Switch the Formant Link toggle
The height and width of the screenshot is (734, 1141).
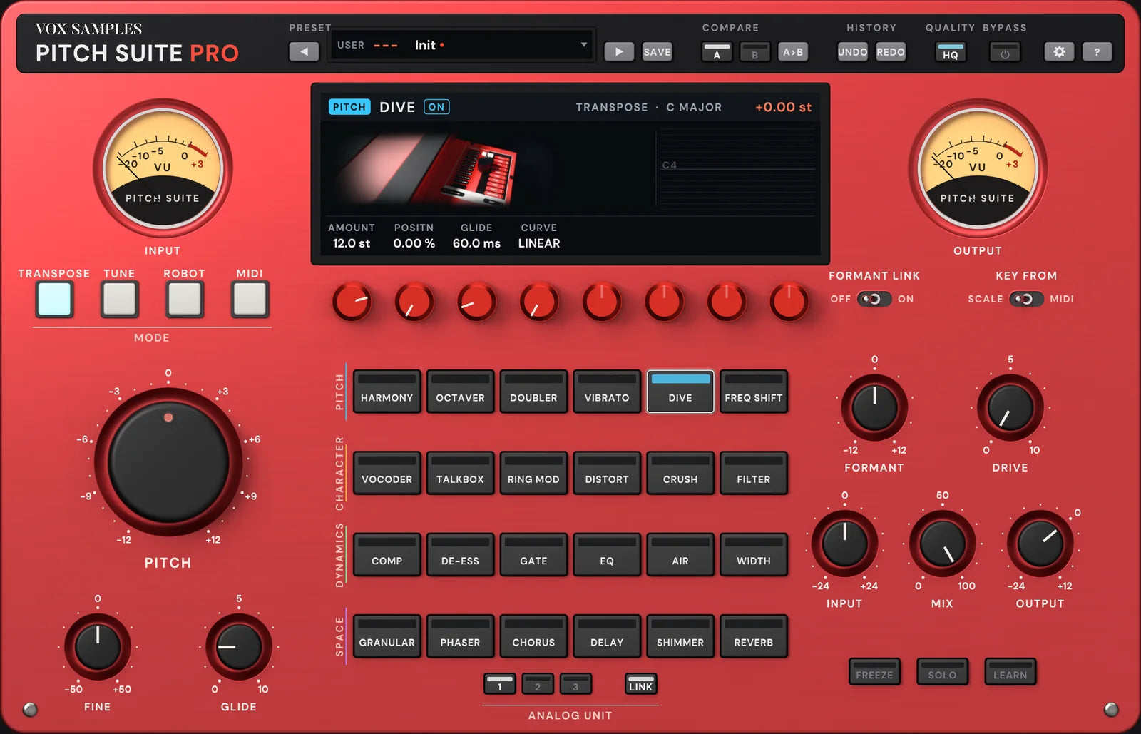(x=874, y=299)
